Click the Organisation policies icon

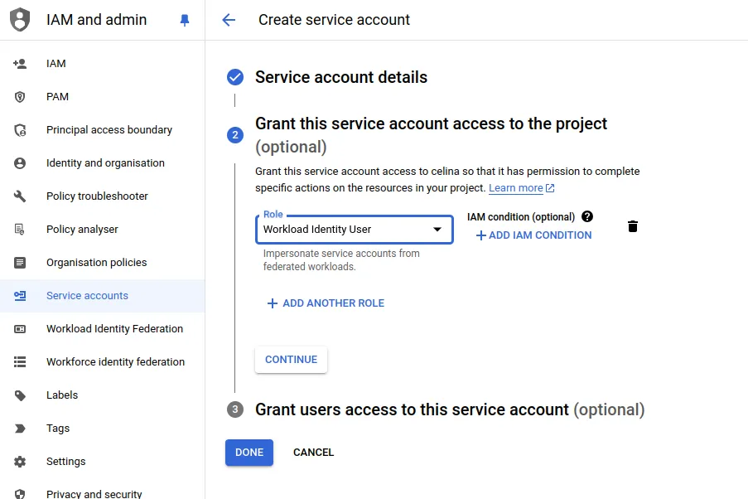pos(21,262)
